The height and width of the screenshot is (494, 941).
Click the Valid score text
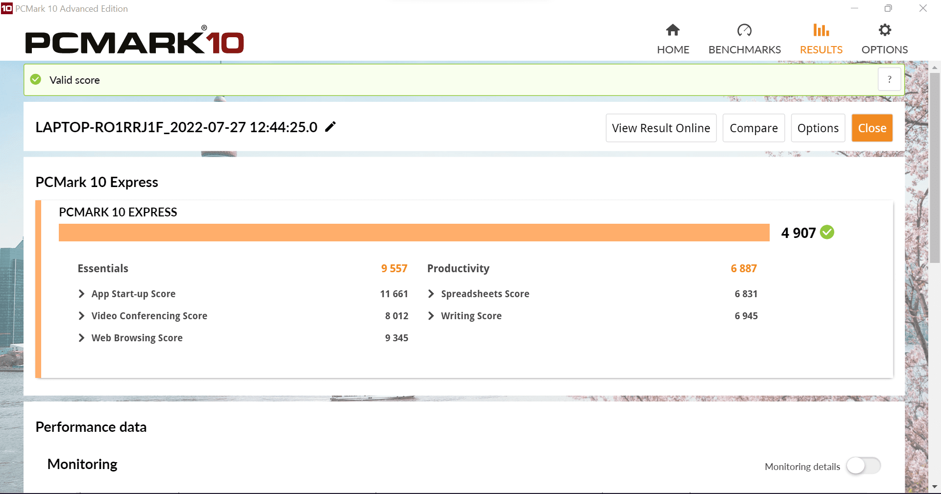coord(74,80)
